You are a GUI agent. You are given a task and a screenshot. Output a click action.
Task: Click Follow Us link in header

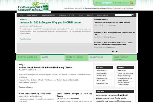(98, 3)
